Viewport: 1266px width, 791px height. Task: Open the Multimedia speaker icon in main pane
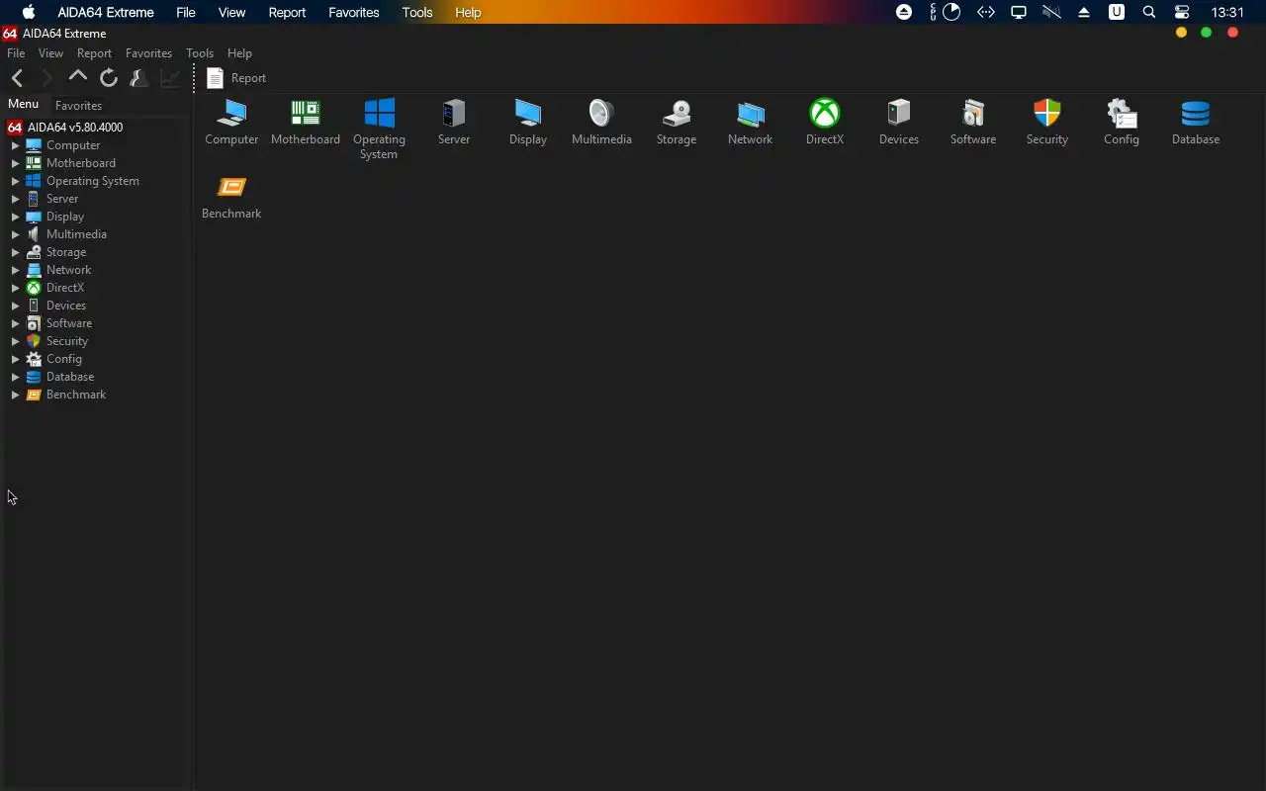(x=601, y=114)
